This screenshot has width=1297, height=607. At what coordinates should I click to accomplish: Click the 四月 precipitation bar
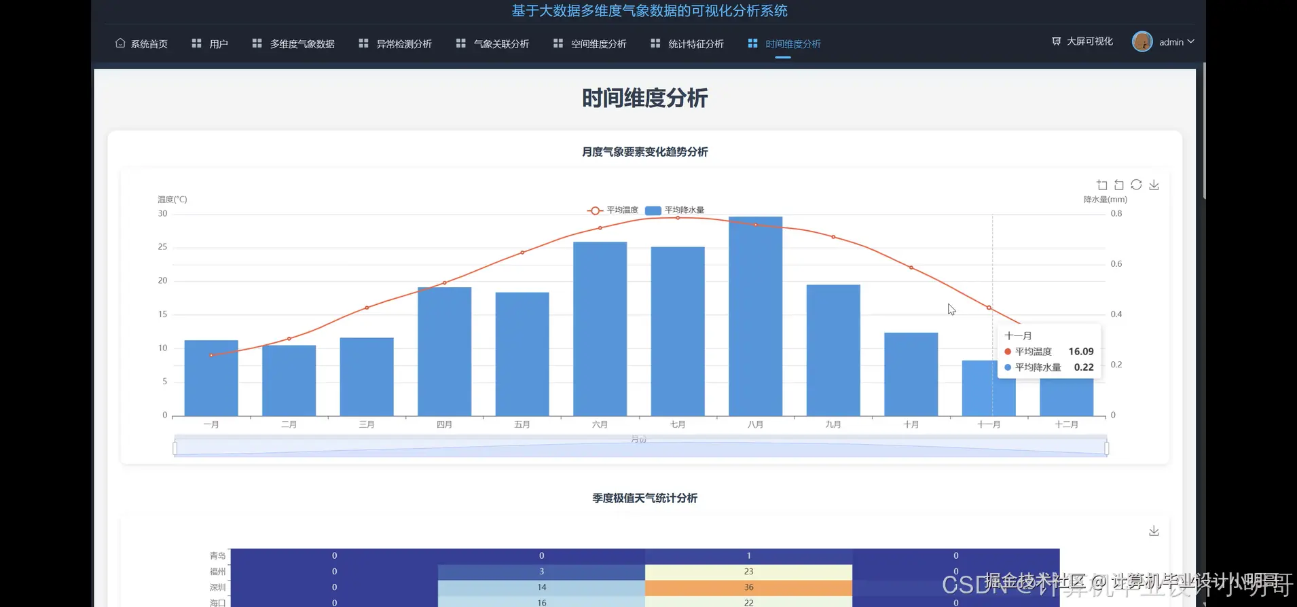pyautogui.click(x=444, y=352)
